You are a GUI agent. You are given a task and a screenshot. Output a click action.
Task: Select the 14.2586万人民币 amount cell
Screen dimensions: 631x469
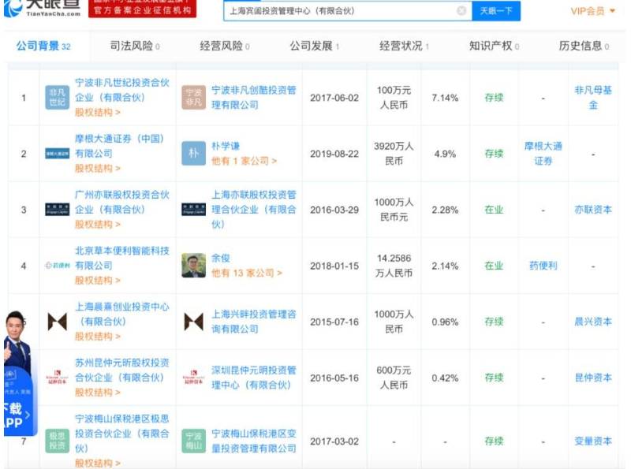click(394, 266)
